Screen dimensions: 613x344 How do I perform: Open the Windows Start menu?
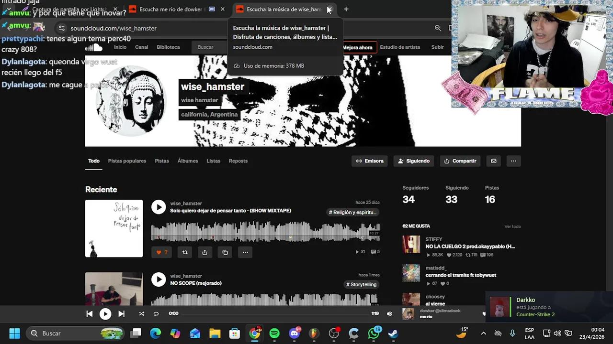(14, 333)
